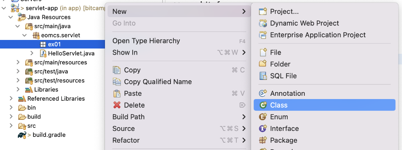Image resolution: width=402 pixels, height=150 pixels.
Task: Open the Refactor submenu
Action: point(179,140)
